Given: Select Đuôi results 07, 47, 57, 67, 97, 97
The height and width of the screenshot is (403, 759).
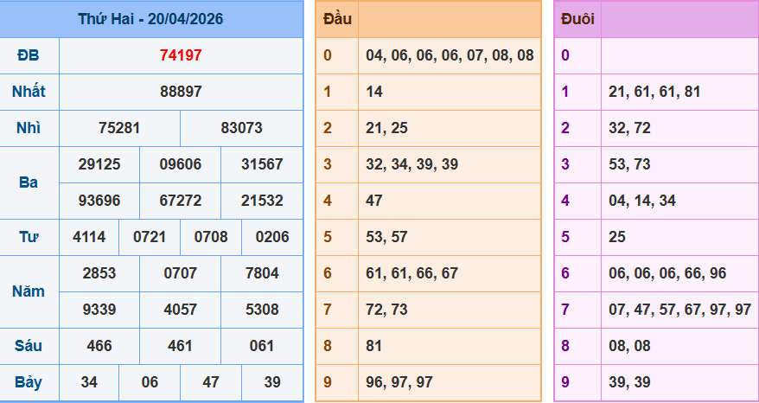Looking at the screenshot, I should (679, 310).
